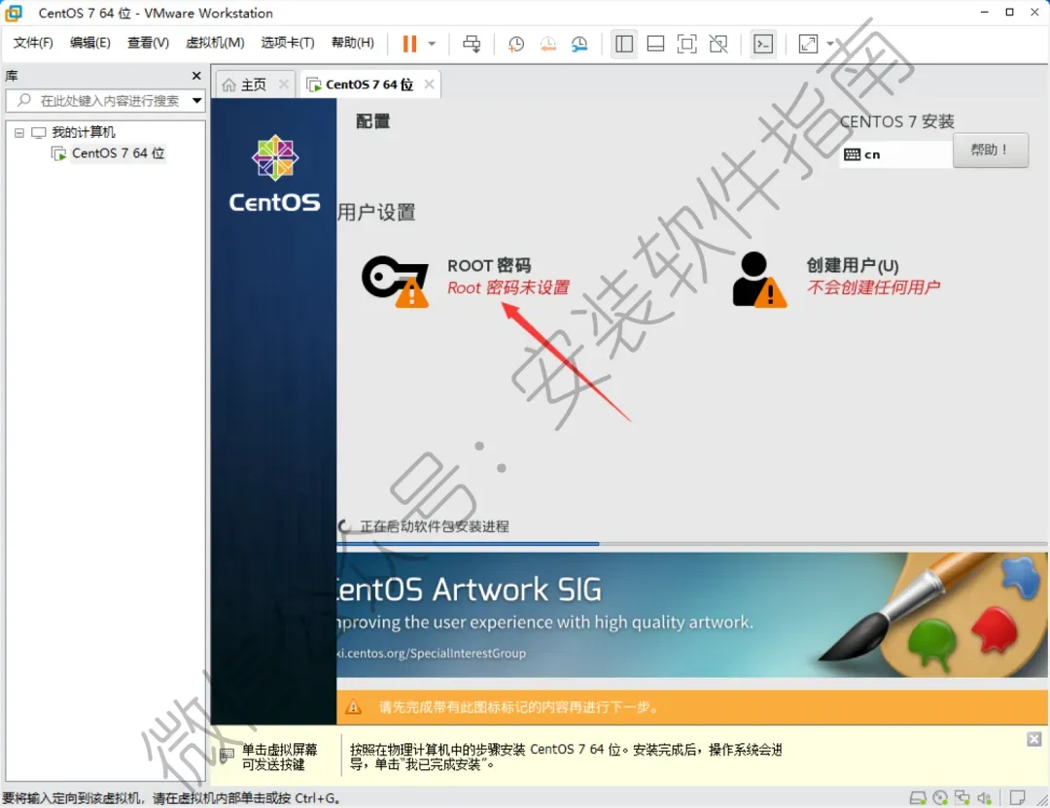Screen dimensions: 1050x808
Task: Select 我的计算机 in the library tree
Action: (x=83, y=132)
